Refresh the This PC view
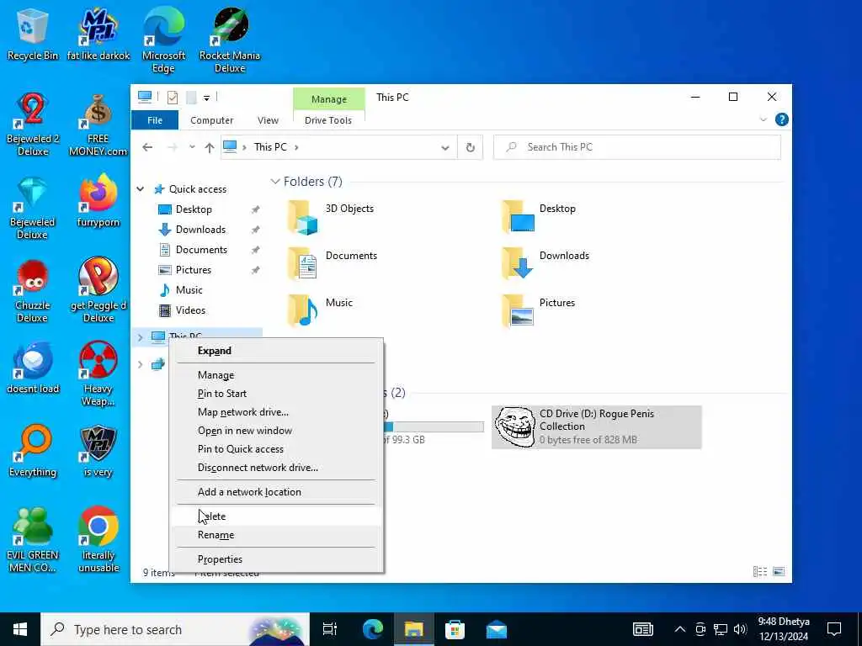The image size is (862, 646). pos(470,147)
